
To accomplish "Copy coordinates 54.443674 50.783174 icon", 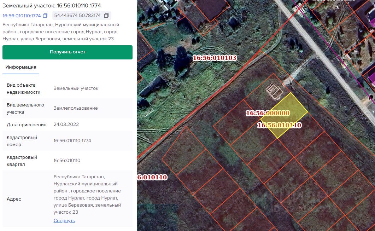I will point(106,16).
